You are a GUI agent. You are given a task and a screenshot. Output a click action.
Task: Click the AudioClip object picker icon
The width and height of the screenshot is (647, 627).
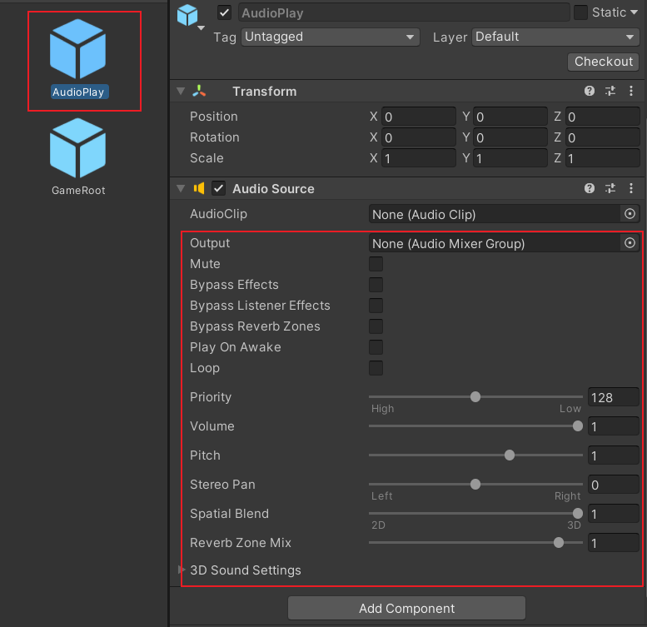click(x=630, y=214)
